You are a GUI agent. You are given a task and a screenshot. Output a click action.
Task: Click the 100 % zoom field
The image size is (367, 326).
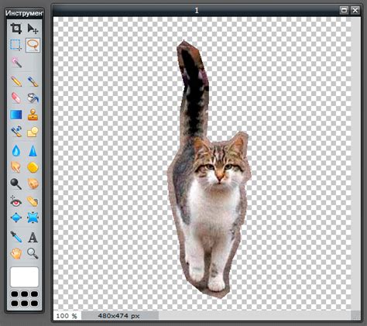67,316
